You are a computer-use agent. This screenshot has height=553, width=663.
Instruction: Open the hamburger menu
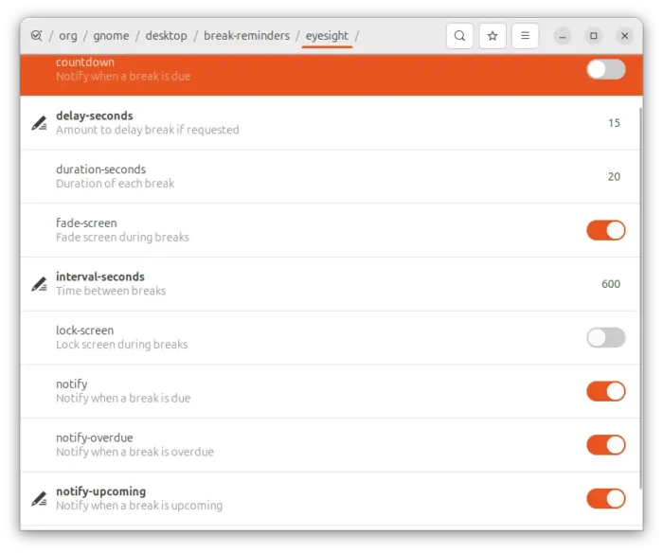(x=525, y=36)
